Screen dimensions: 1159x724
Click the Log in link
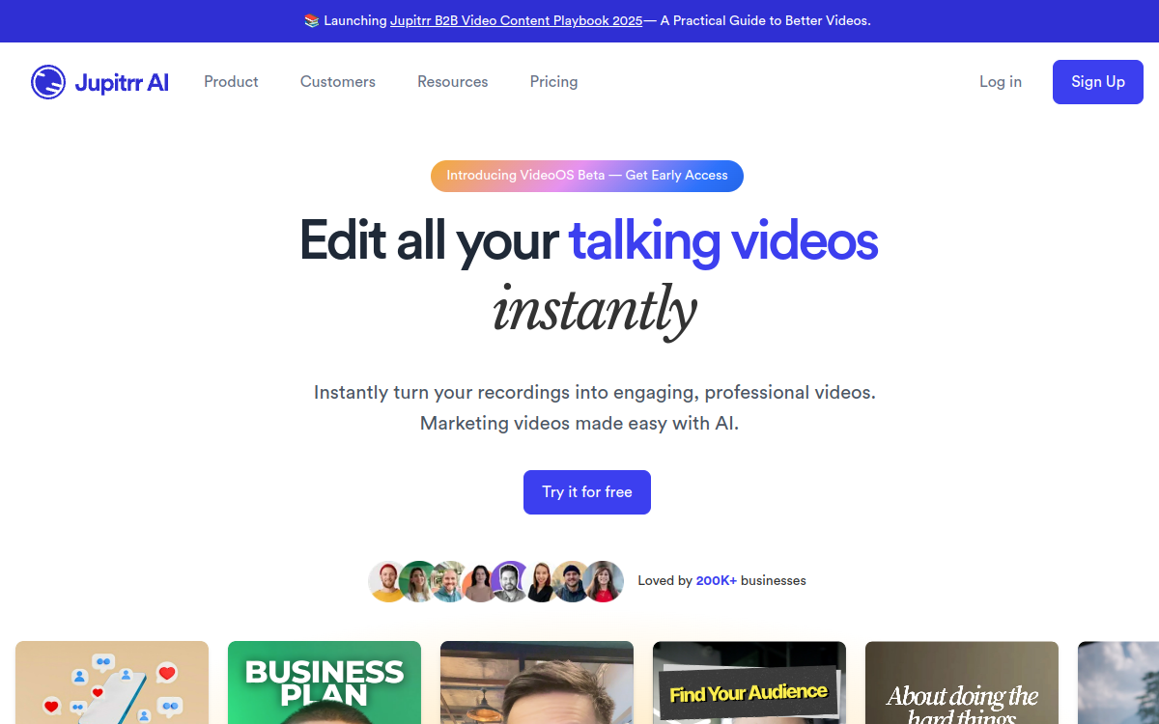point(1000,82)
